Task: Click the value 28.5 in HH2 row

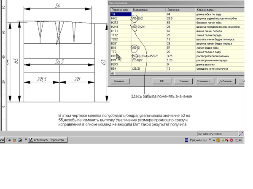Action: tap(170, 18)
